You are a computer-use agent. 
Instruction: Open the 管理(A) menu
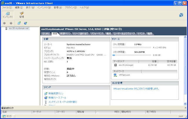point(58,7)
